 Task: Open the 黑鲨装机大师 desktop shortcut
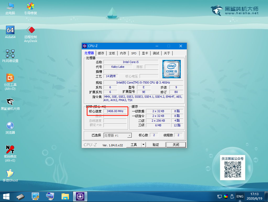pyautogui.click(x=10, y=104)
